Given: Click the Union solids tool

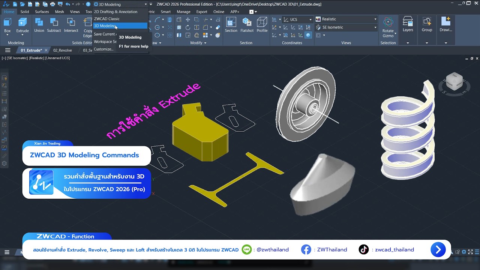Looking at the screenshot, I should point(39,25).
